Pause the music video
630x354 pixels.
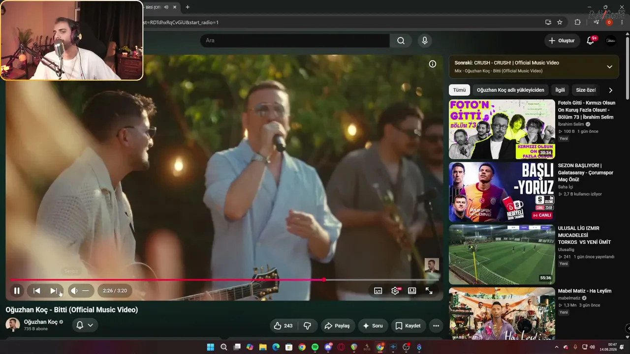click(x=17, y=291)
